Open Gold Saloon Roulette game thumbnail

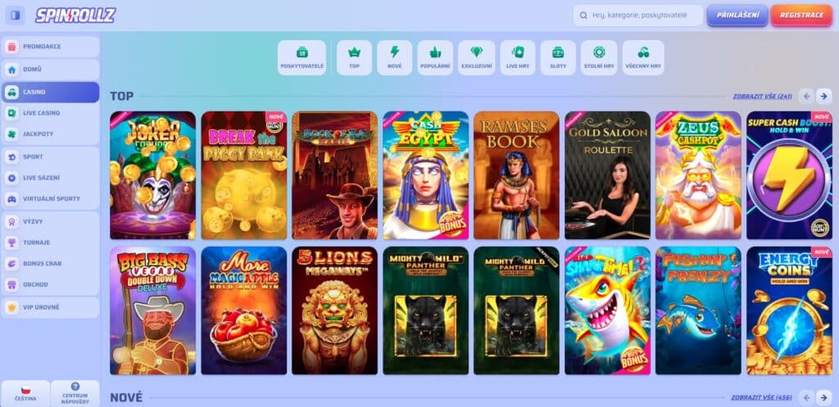click(x=607, y=175)
